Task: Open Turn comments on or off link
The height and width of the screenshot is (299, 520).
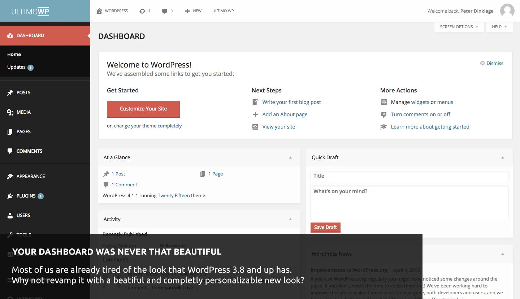Action: (421, 114)
